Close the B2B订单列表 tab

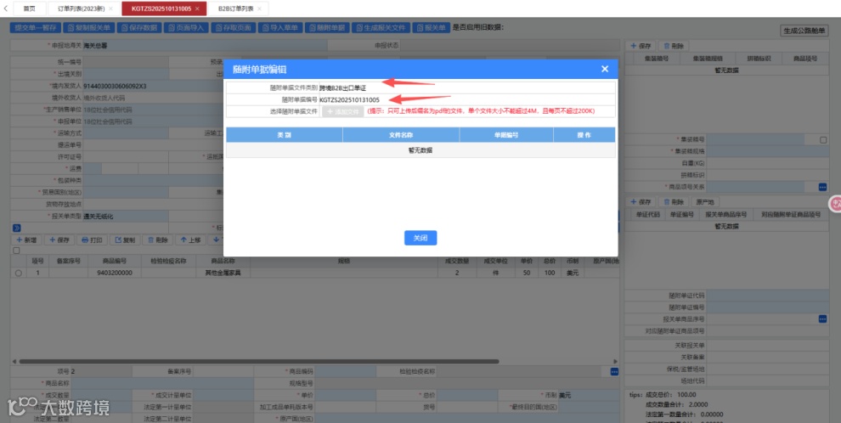[x=259, y=8]
